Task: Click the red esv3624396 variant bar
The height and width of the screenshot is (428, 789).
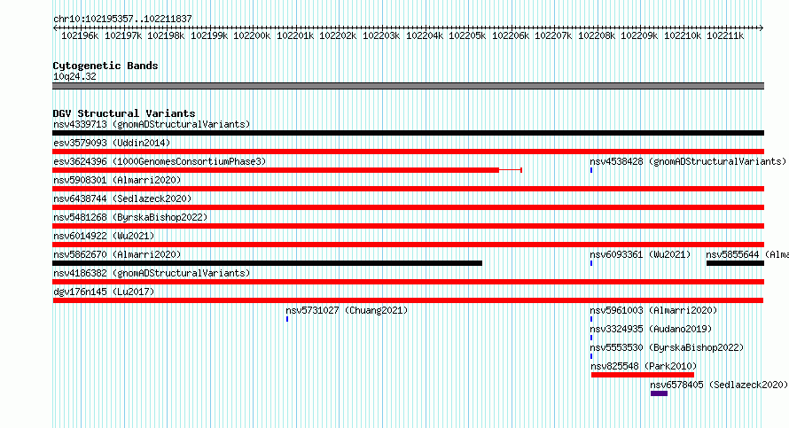Action: (x=276, y=170)
